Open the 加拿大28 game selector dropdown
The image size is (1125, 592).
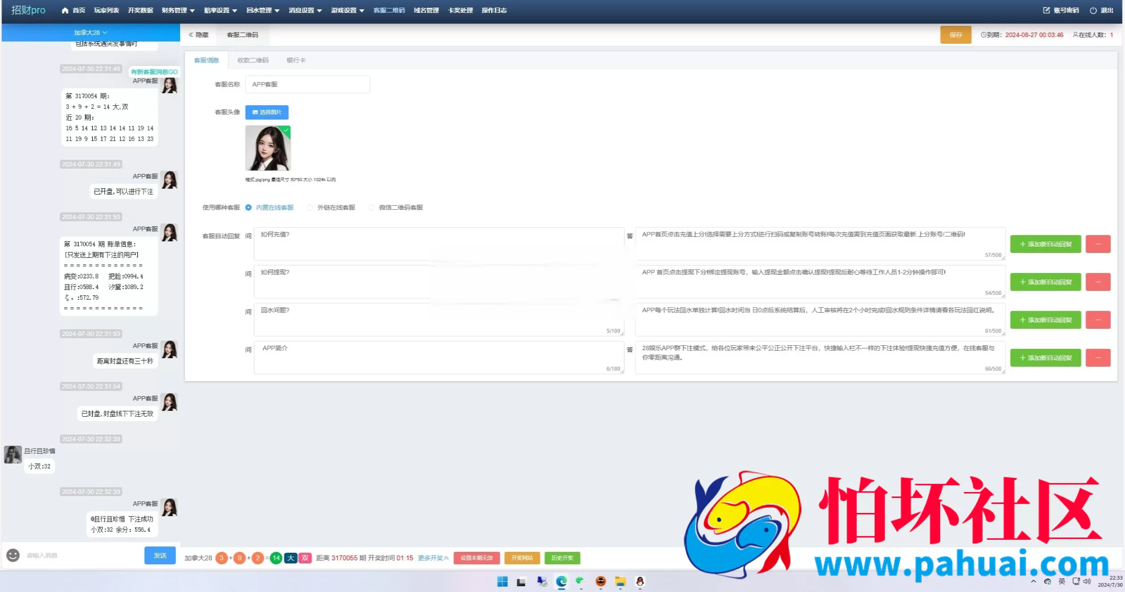pos(91,33)
